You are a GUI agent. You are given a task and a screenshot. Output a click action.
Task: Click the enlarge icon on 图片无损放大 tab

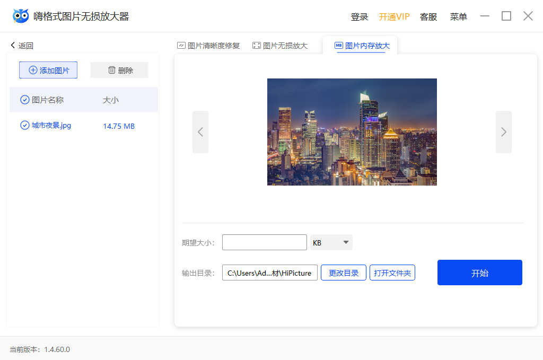[256, 45]
